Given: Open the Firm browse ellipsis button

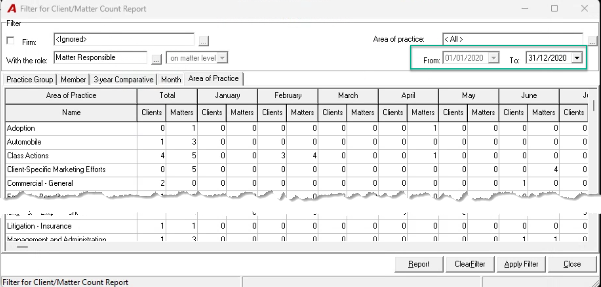Looking at the screenshot, I should pyautogui.click(x=204, y=41).
